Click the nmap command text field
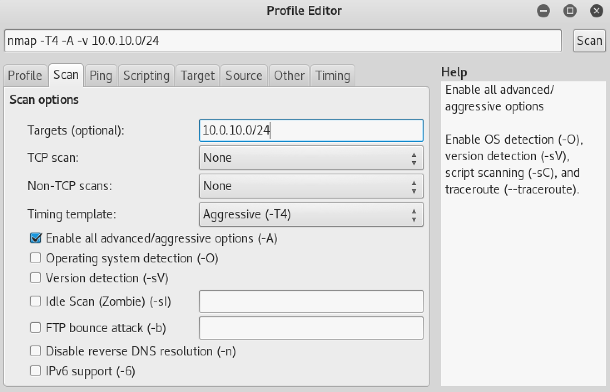The height and width of the screenshot is (392, 610). [x=283, y=41]
